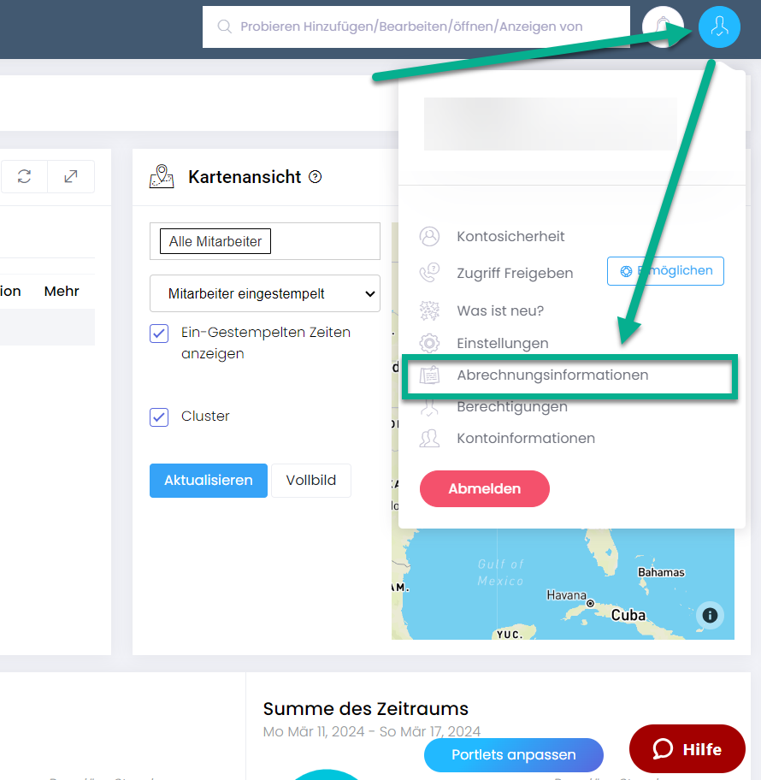This screenshot has width=761, height=780.
Task: Open the Mitarbeiter eingestempelt dropdown
Action: [x=265, y=293]
